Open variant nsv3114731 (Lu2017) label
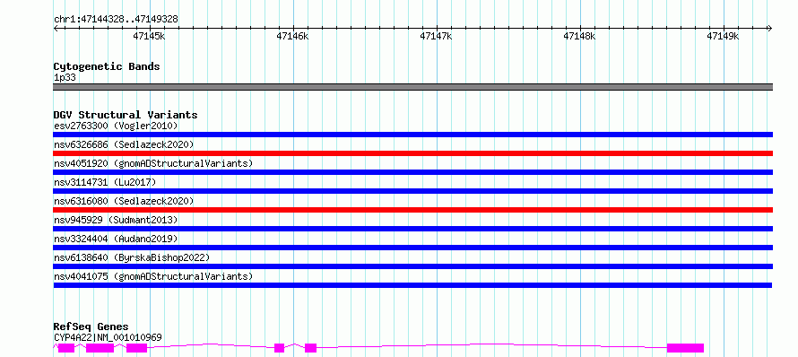Viewport: 798px width, 357px height. pyautogui.click(x=105, y=182)
